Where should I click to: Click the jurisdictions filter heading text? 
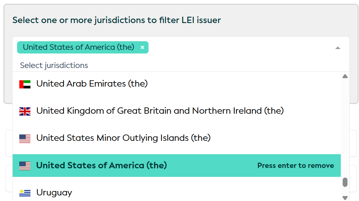click(117, 20)
